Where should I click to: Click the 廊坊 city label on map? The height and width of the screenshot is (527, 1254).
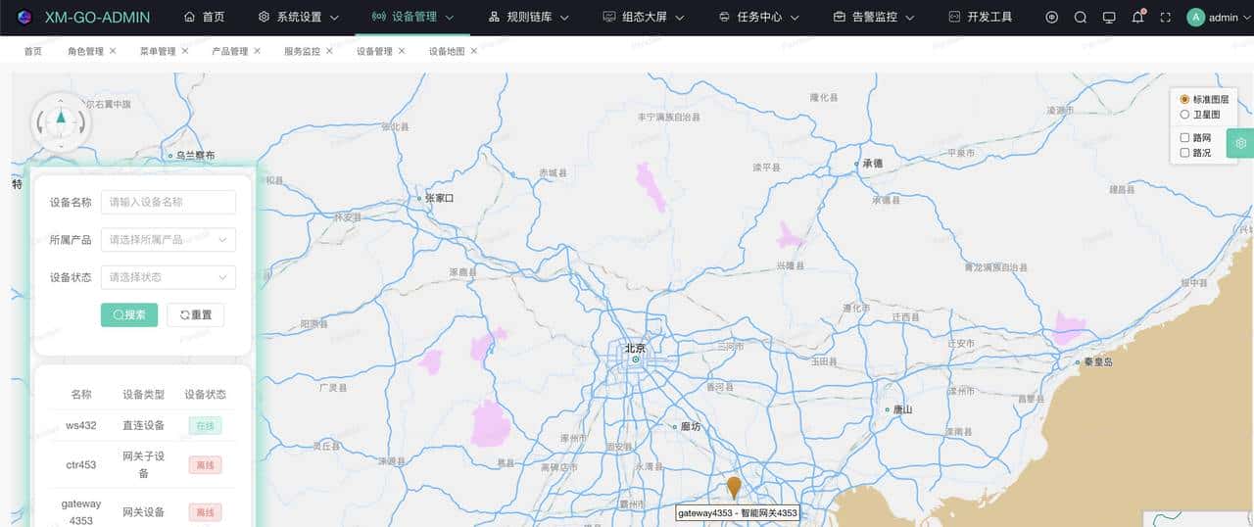[693, 426]
